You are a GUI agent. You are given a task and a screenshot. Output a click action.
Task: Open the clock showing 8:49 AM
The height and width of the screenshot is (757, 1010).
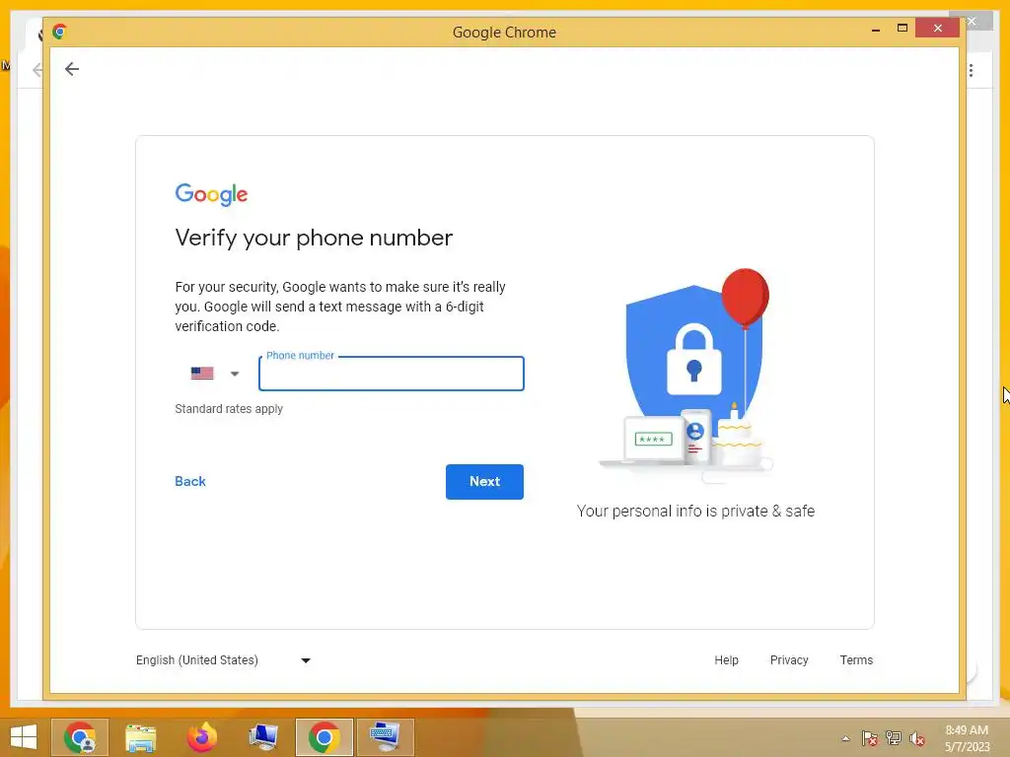pos(967,738)
